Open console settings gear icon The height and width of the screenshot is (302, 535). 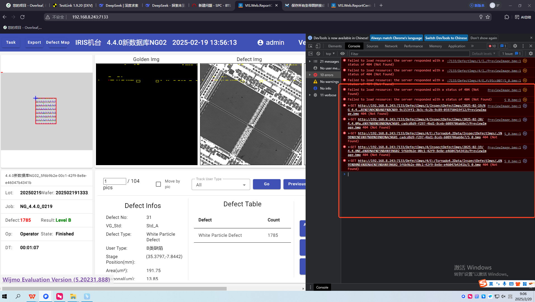531,53
